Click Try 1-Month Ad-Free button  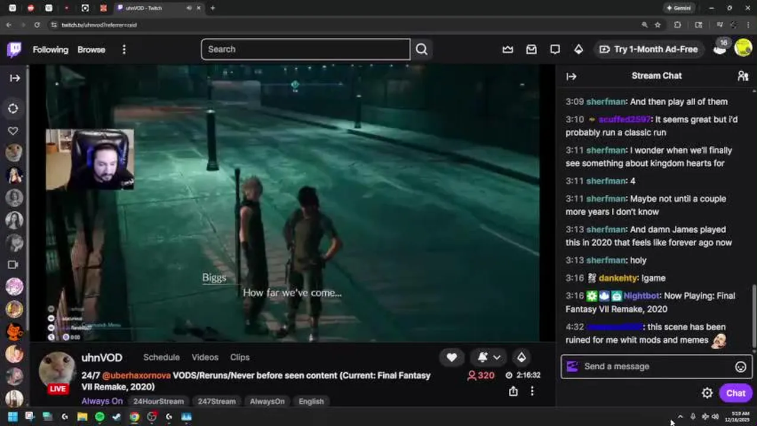click(x=648, y=49)
